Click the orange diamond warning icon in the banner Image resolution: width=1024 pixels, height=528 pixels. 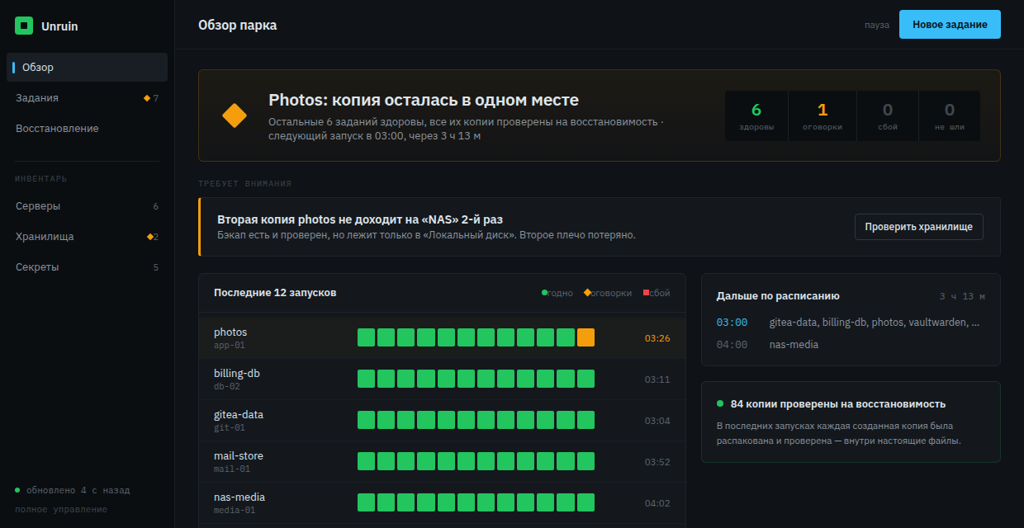click(235, 115)
